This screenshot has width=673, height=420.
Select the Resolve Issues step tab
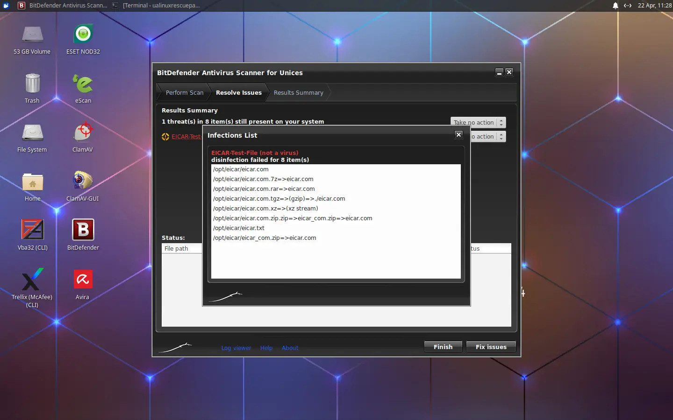point(238,93)
